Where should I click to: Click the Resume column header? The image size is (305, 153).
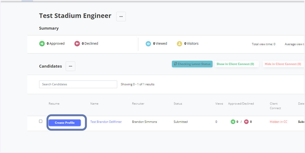coord(54,104)
